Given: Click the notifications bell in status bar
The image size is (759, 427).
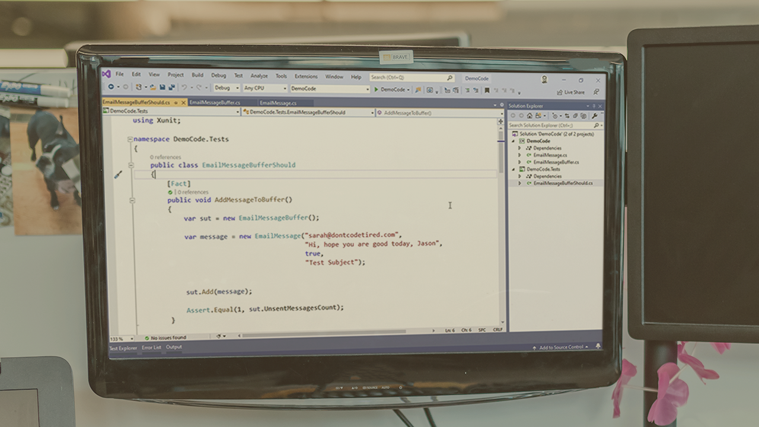Looking at the screenshot, I should (598, 346).
